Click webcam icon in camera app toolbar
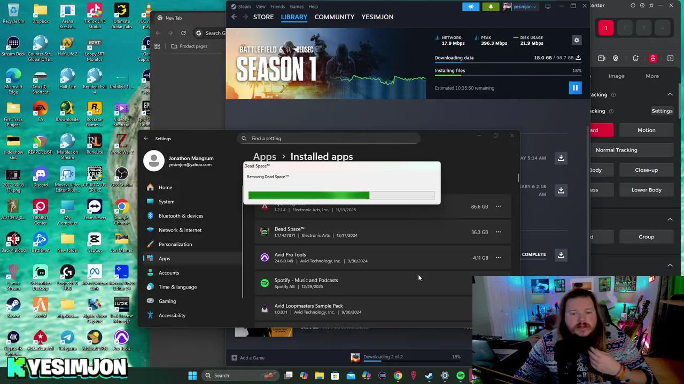 point(615,59)
